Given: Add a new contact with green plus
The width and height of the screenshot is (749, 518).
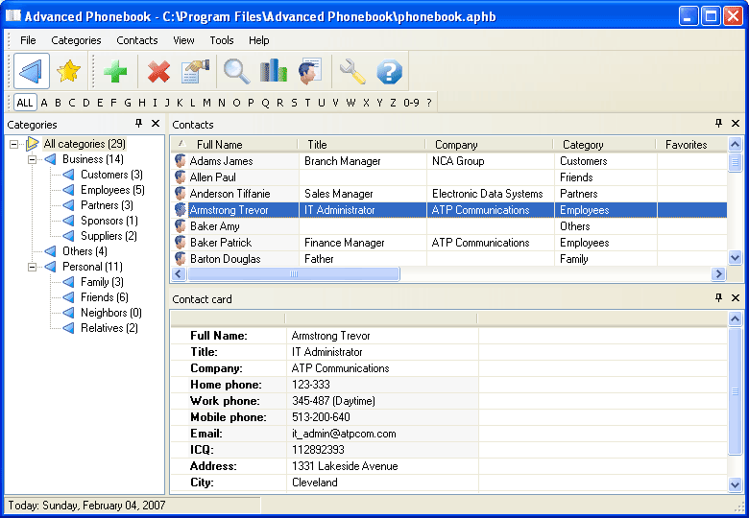Looking at the screenshot, I should tap(115, 71).
